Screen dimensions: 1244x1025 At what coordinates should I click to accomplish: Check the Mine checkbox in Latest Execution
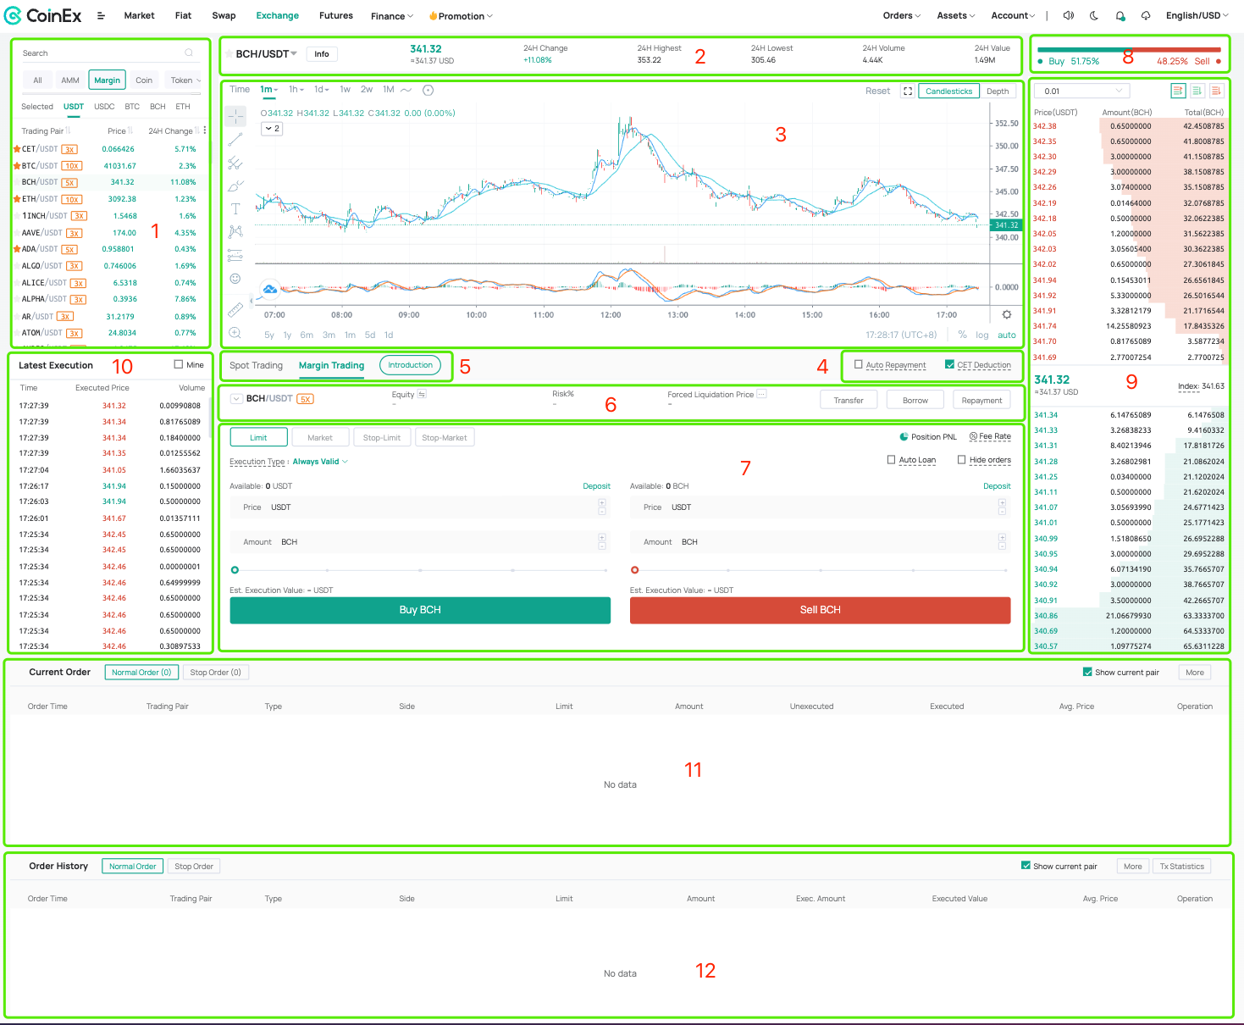pyautogui.click(x=178, y=364)
